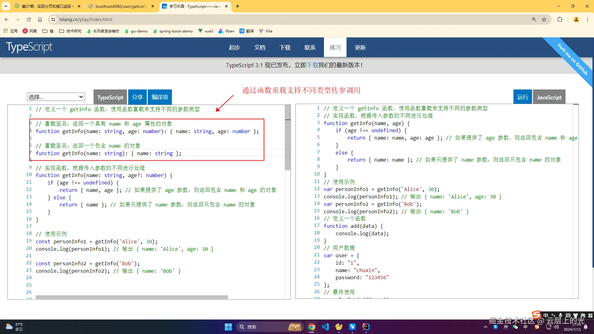The height and width of the screenshot is (334, 594).
Task: Open the browser extensions puzzle icon
Action: pos(560,20)
